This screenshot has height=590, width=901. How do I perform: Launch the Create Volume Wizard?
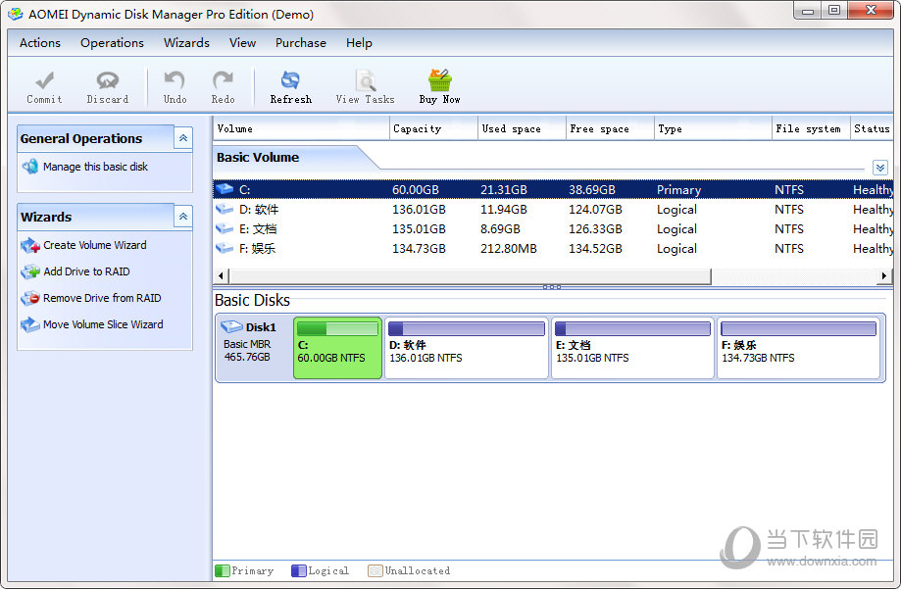(94, 245)
